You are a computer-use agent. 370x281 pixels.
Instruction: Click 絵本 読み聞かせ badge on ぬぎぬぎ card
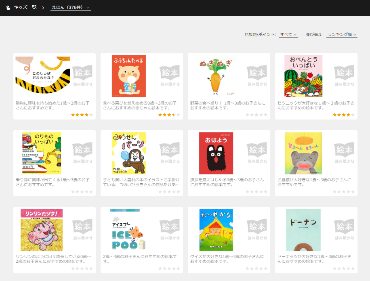pyautogui.click(x=257, y=76)
